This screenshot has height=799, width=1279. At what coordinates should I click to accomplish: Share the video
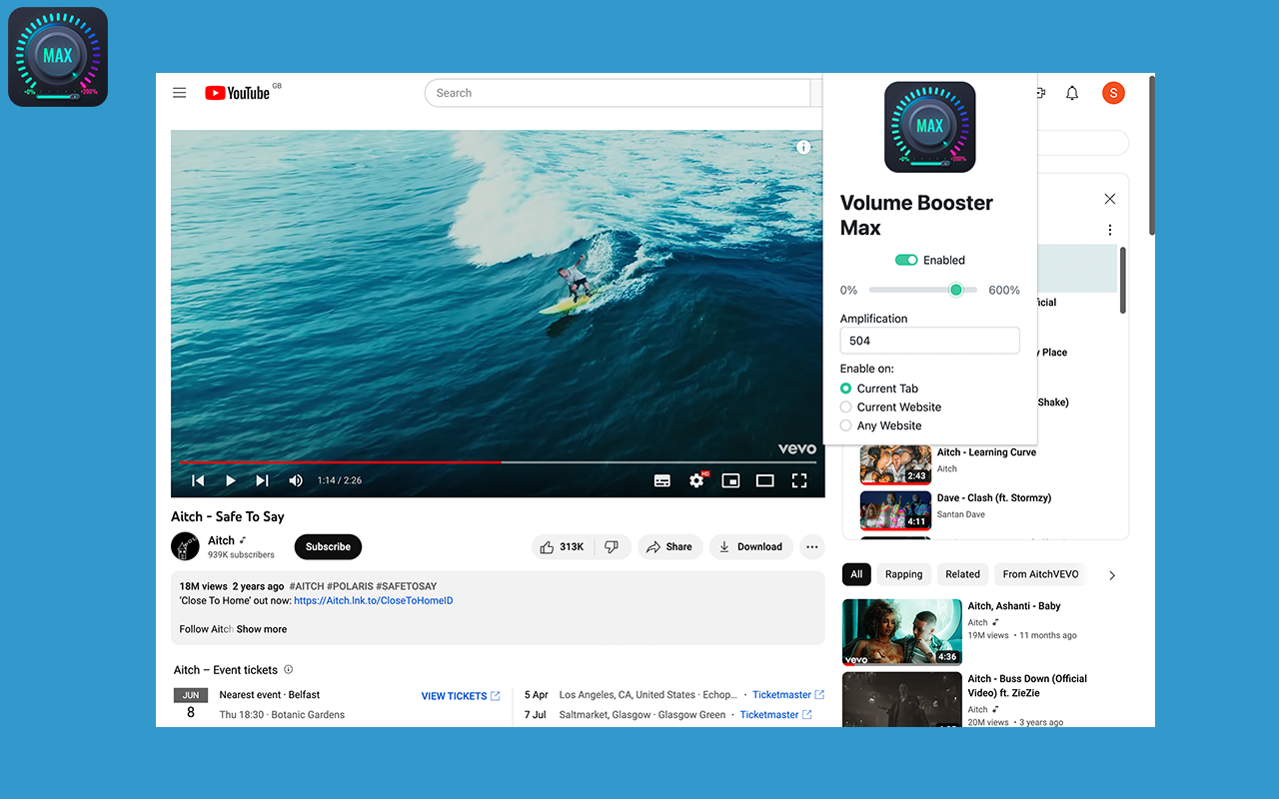click(x=669, y=546)
